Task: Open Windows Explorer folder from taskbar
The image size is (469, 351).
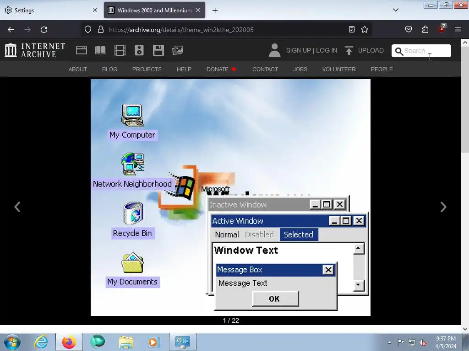Action: tap(126, 342)
